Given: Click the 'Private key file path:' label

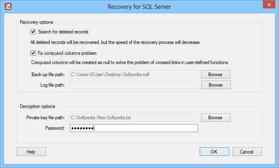Looking at the screenshot, I should (46, 118).
